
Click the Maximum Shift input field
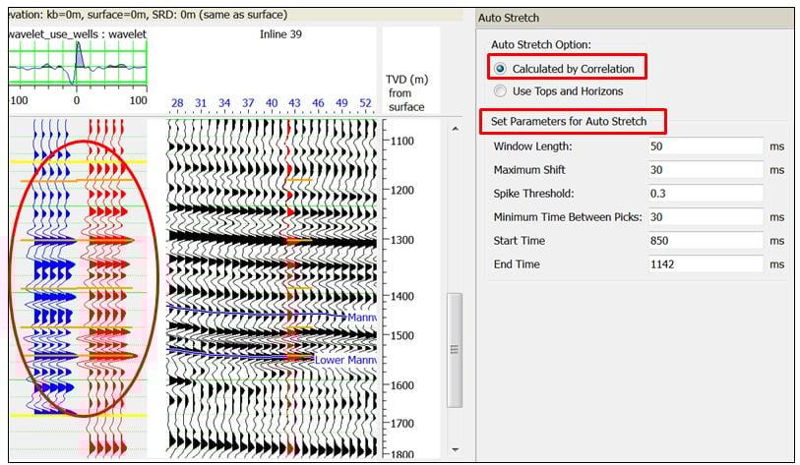click(706, 170)
